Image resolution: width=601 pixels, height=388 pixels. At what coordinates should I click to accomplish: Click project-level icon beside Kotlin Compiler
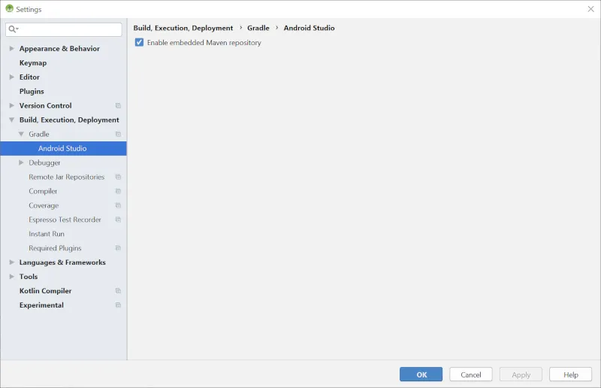click(x=118, y=291)
